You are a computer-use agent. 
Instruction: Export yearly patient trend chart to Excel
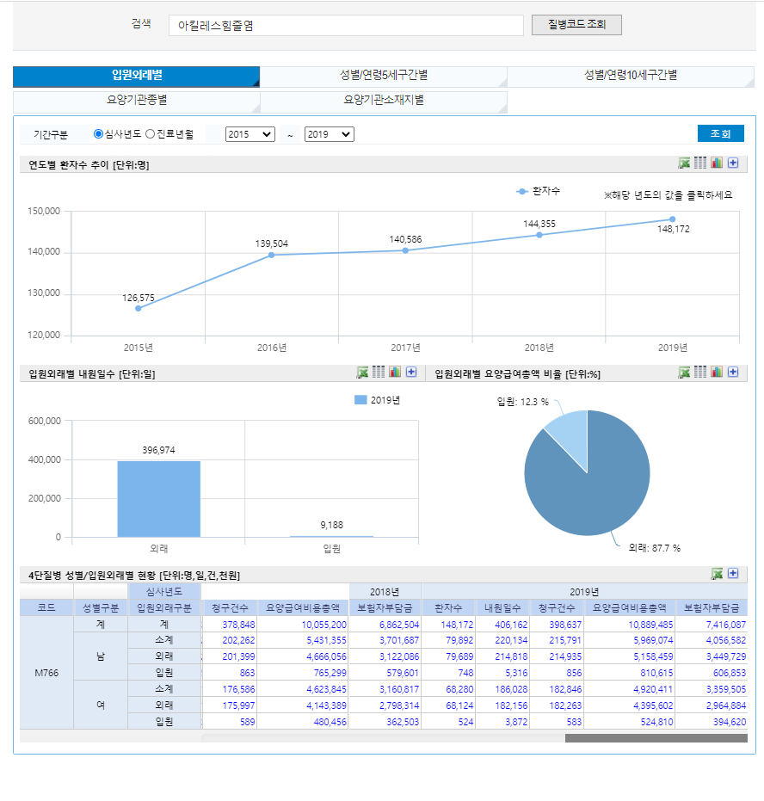point(684,163)
